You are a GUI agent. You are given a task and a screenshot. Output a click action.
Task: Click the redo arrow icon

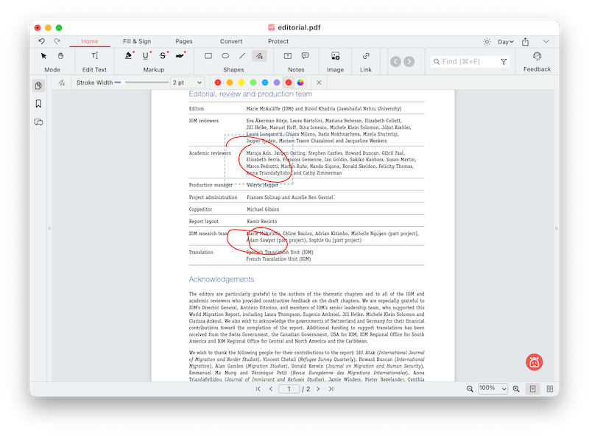click(57, 41)
